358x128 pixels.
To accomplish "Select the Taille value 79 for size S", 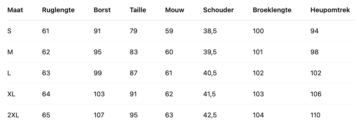I will [x=134, y=31].
